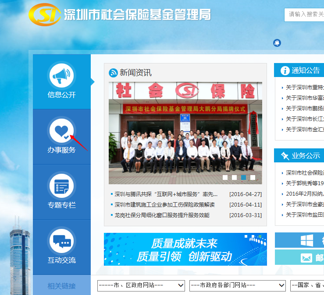
Task: Select second slideshow indicator dot
Action: pos(234,177)
